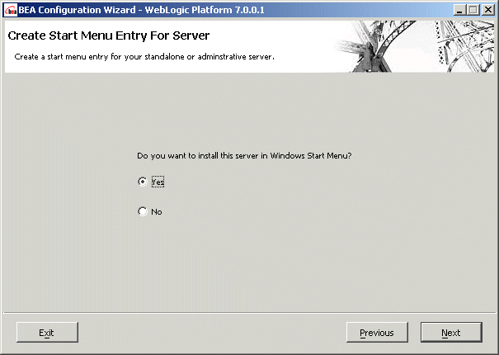Go back with the Previous button
Screen dimensions: 499x355
[x=377, y=333]
